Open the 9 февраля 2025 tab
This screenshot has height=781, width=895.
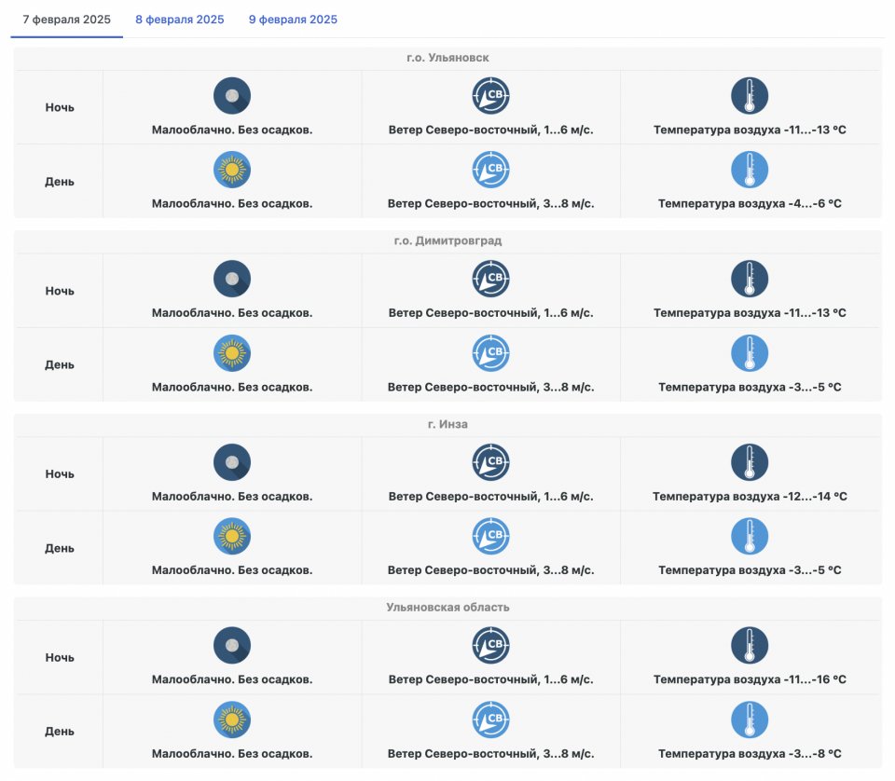pos(293,20)
